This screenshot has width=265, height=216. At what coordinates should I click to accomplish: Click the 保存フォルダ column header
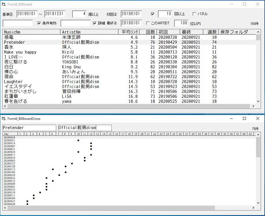[x=237, y=32]
